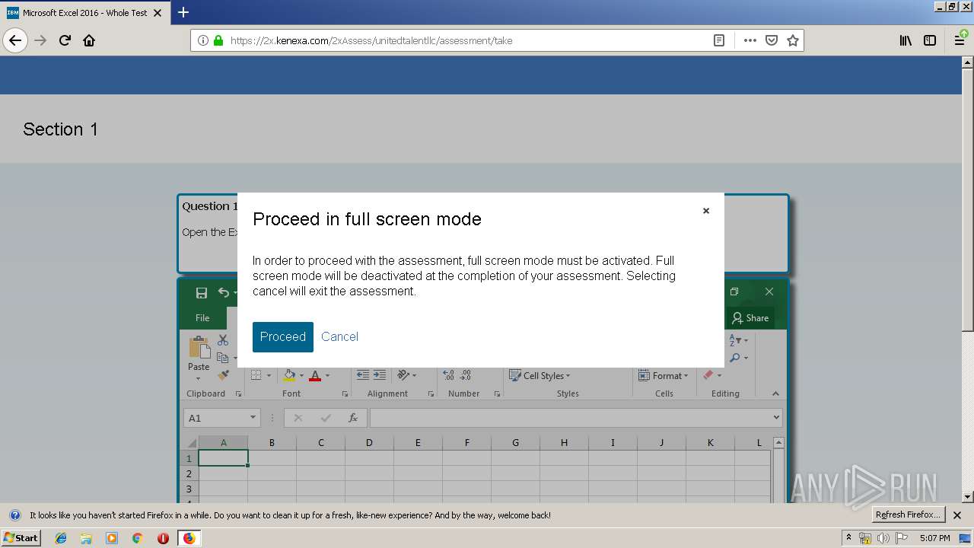974x548 pixels.
Task: Click the Microsoft Excel 2016 browser tab
Action: click(84, 13)
